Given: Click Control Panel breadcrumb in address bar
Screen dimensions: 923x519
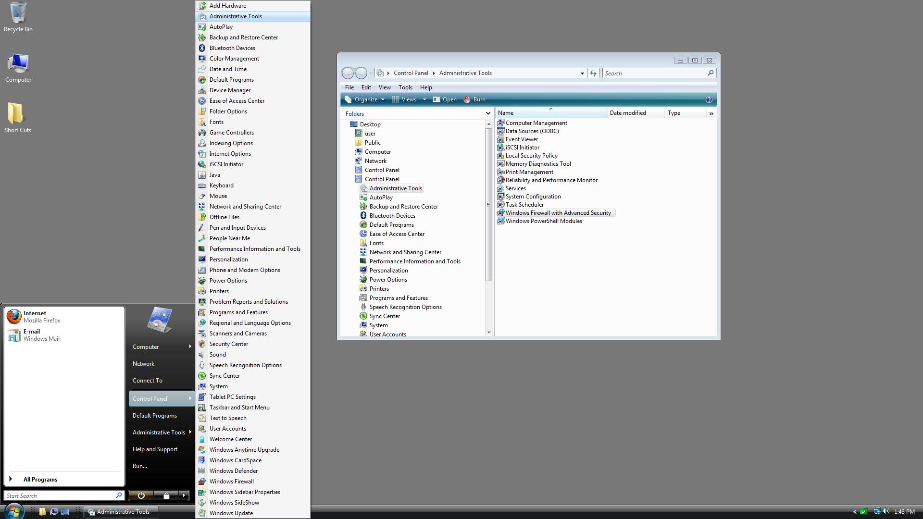Looking at the screenshot, I should [411, 73].
